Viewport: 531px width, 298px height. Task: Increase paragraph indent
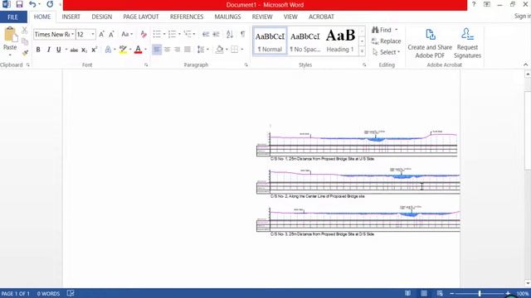tap(216, 34)
